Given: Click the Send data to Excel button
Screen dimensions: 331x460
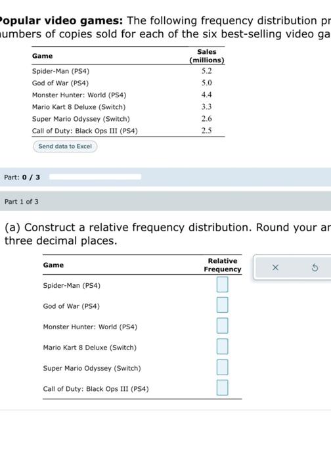Looking at the screenshot, I should 65,146.
